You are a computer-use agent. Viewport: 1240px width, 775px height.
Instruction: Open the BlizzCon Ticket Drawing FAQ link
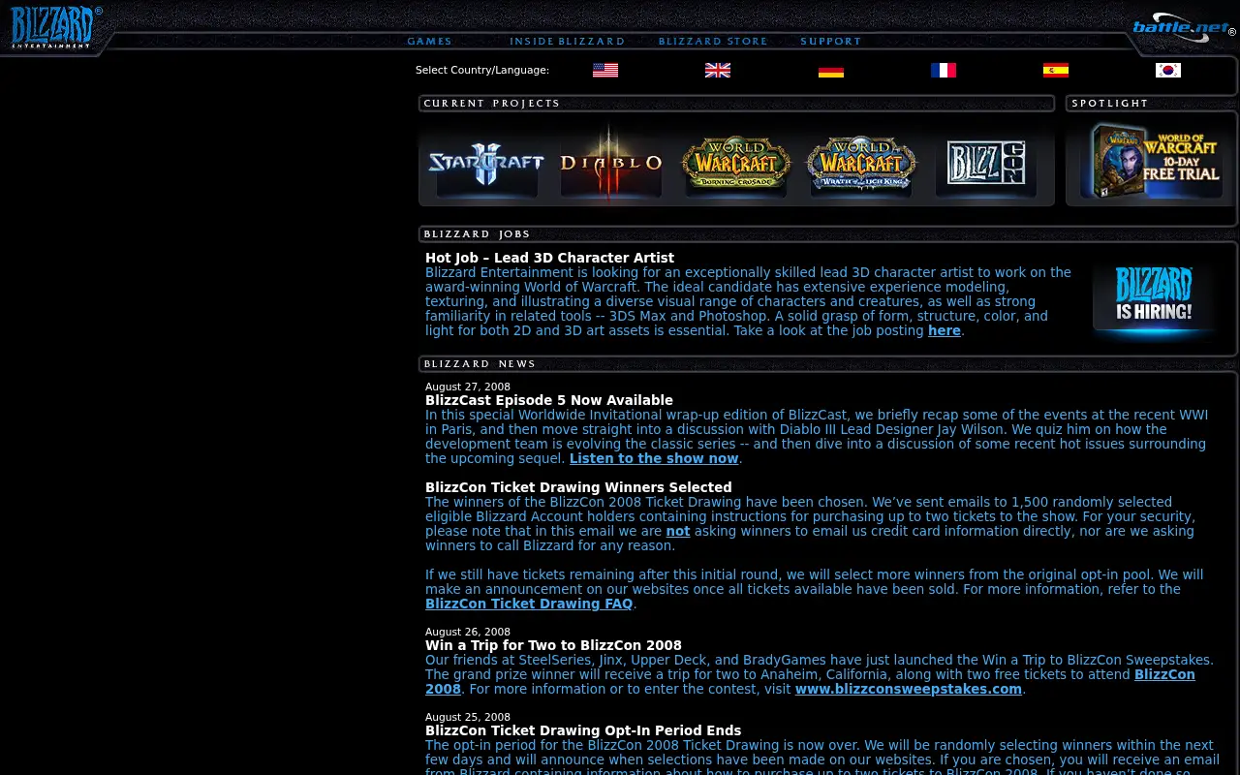point(529,604)
